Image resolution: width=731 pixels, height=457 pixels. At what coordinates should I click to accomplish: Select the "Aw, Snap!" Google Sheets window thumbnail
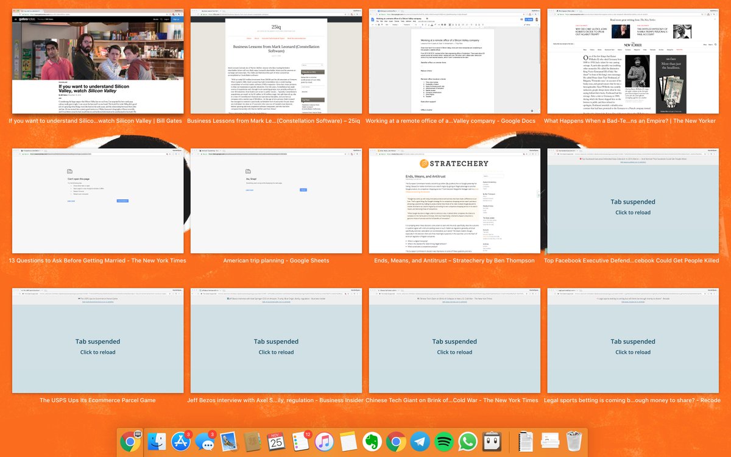(276, 201)
